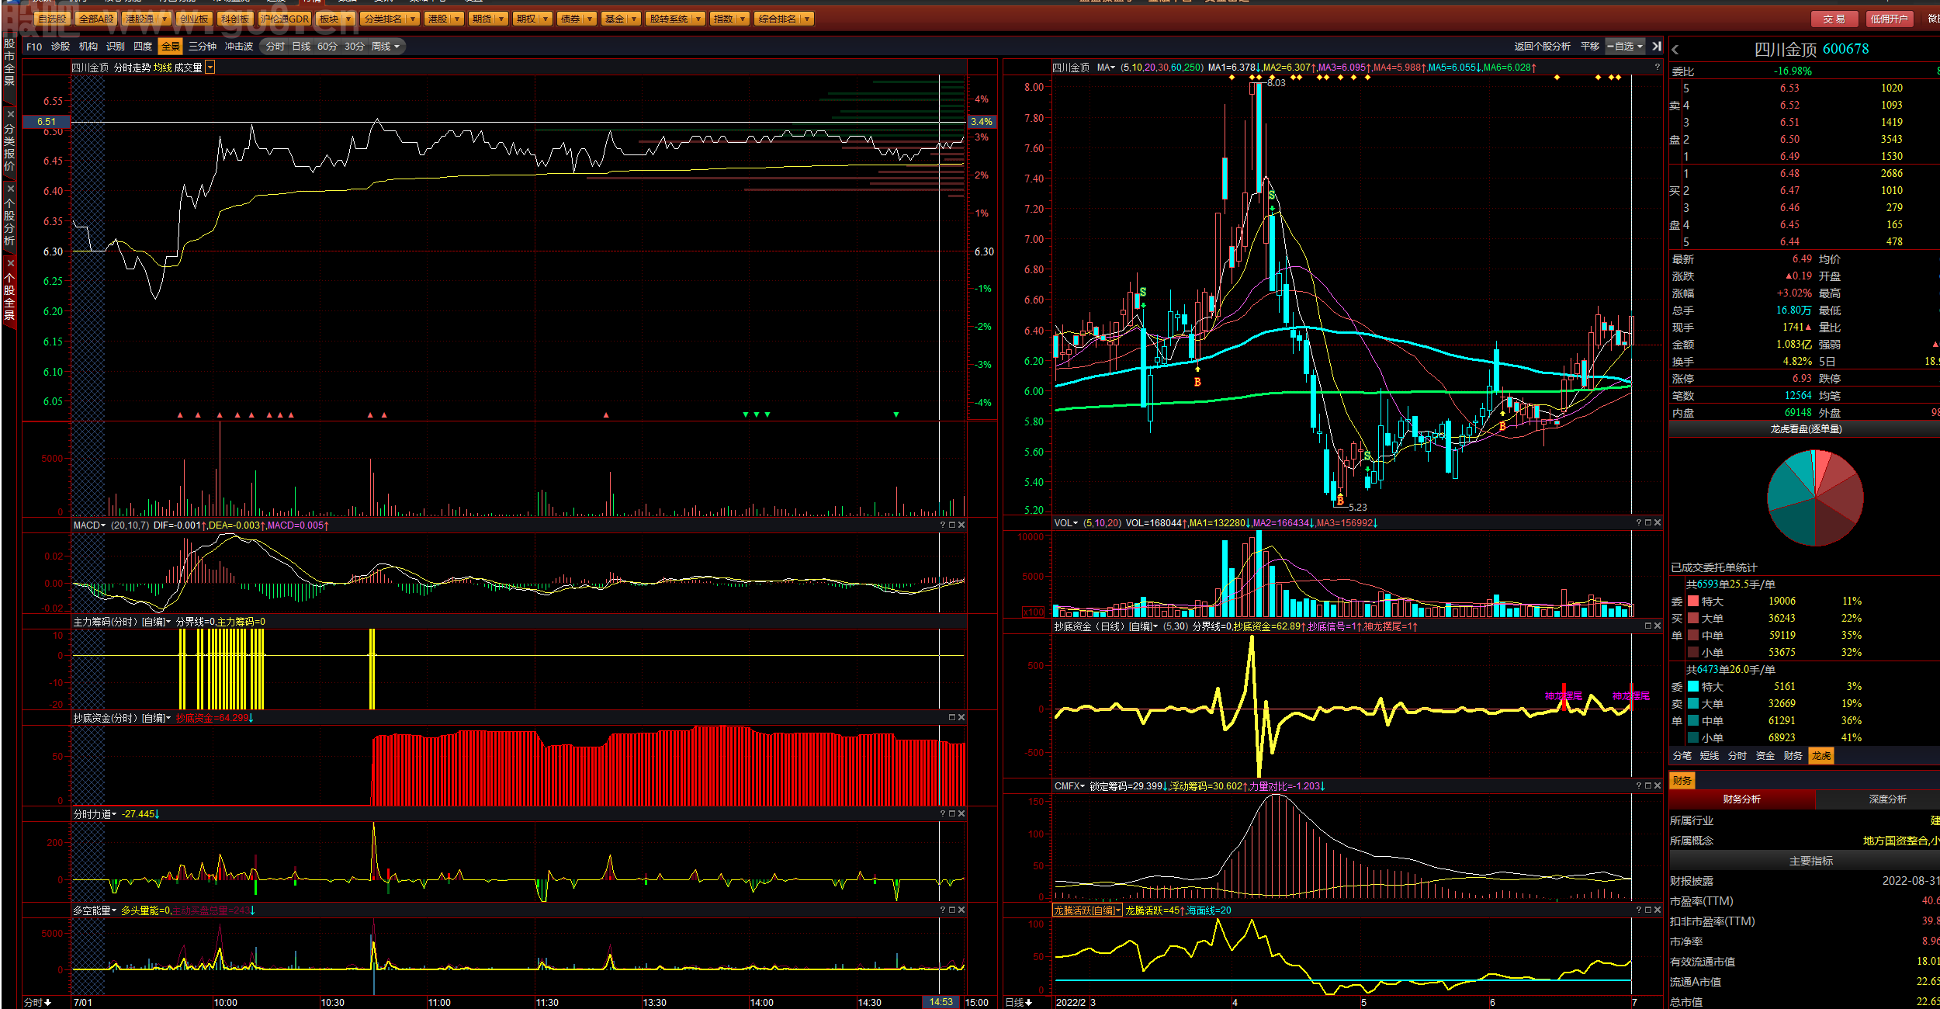Open the MA indicator help question mark
Screen dimensions: 1940x1009
coord(1657,68)
